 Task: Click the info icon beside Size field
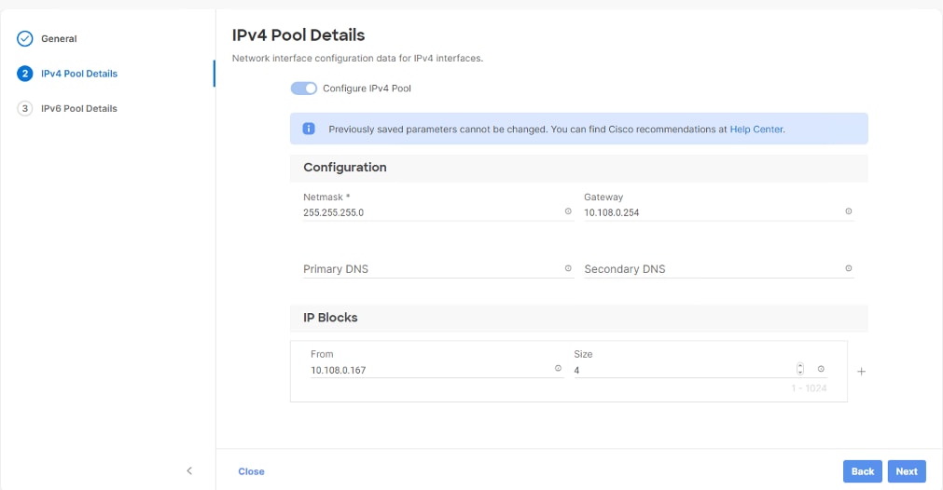(821, 369)
